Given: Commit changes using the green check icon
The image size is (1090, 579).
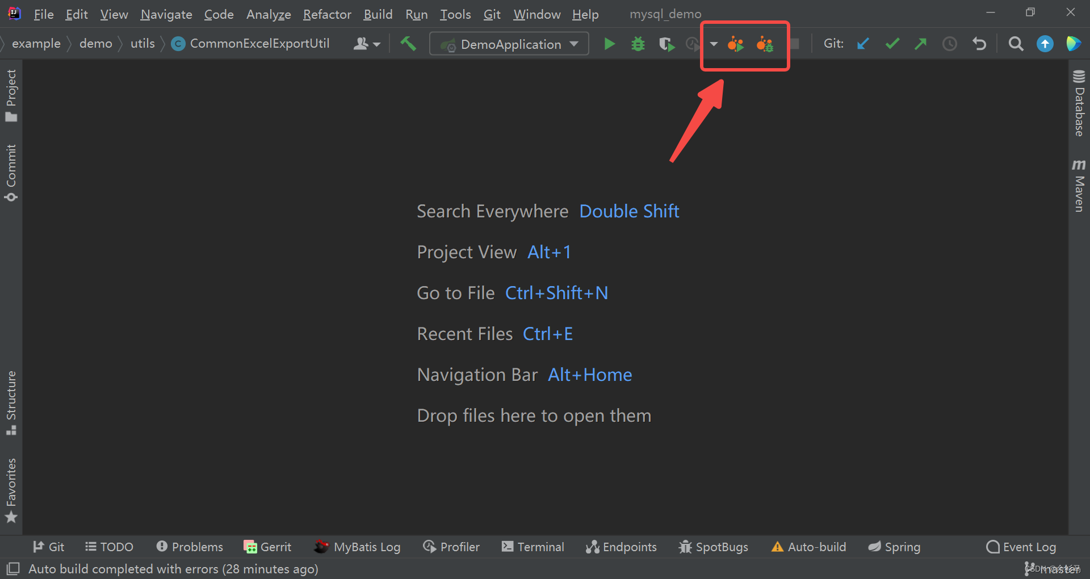Looking at the screenshot, I should [892, 44].
